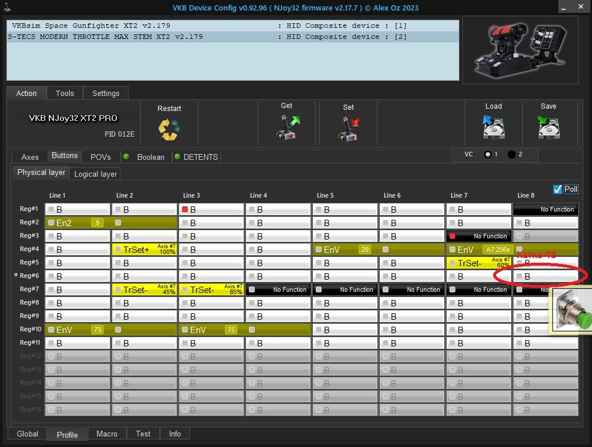The width and height of the screenshot is (592, 447).
Task: Click the Reg#9 Line 4 B cell
Action: click(278, 316)
